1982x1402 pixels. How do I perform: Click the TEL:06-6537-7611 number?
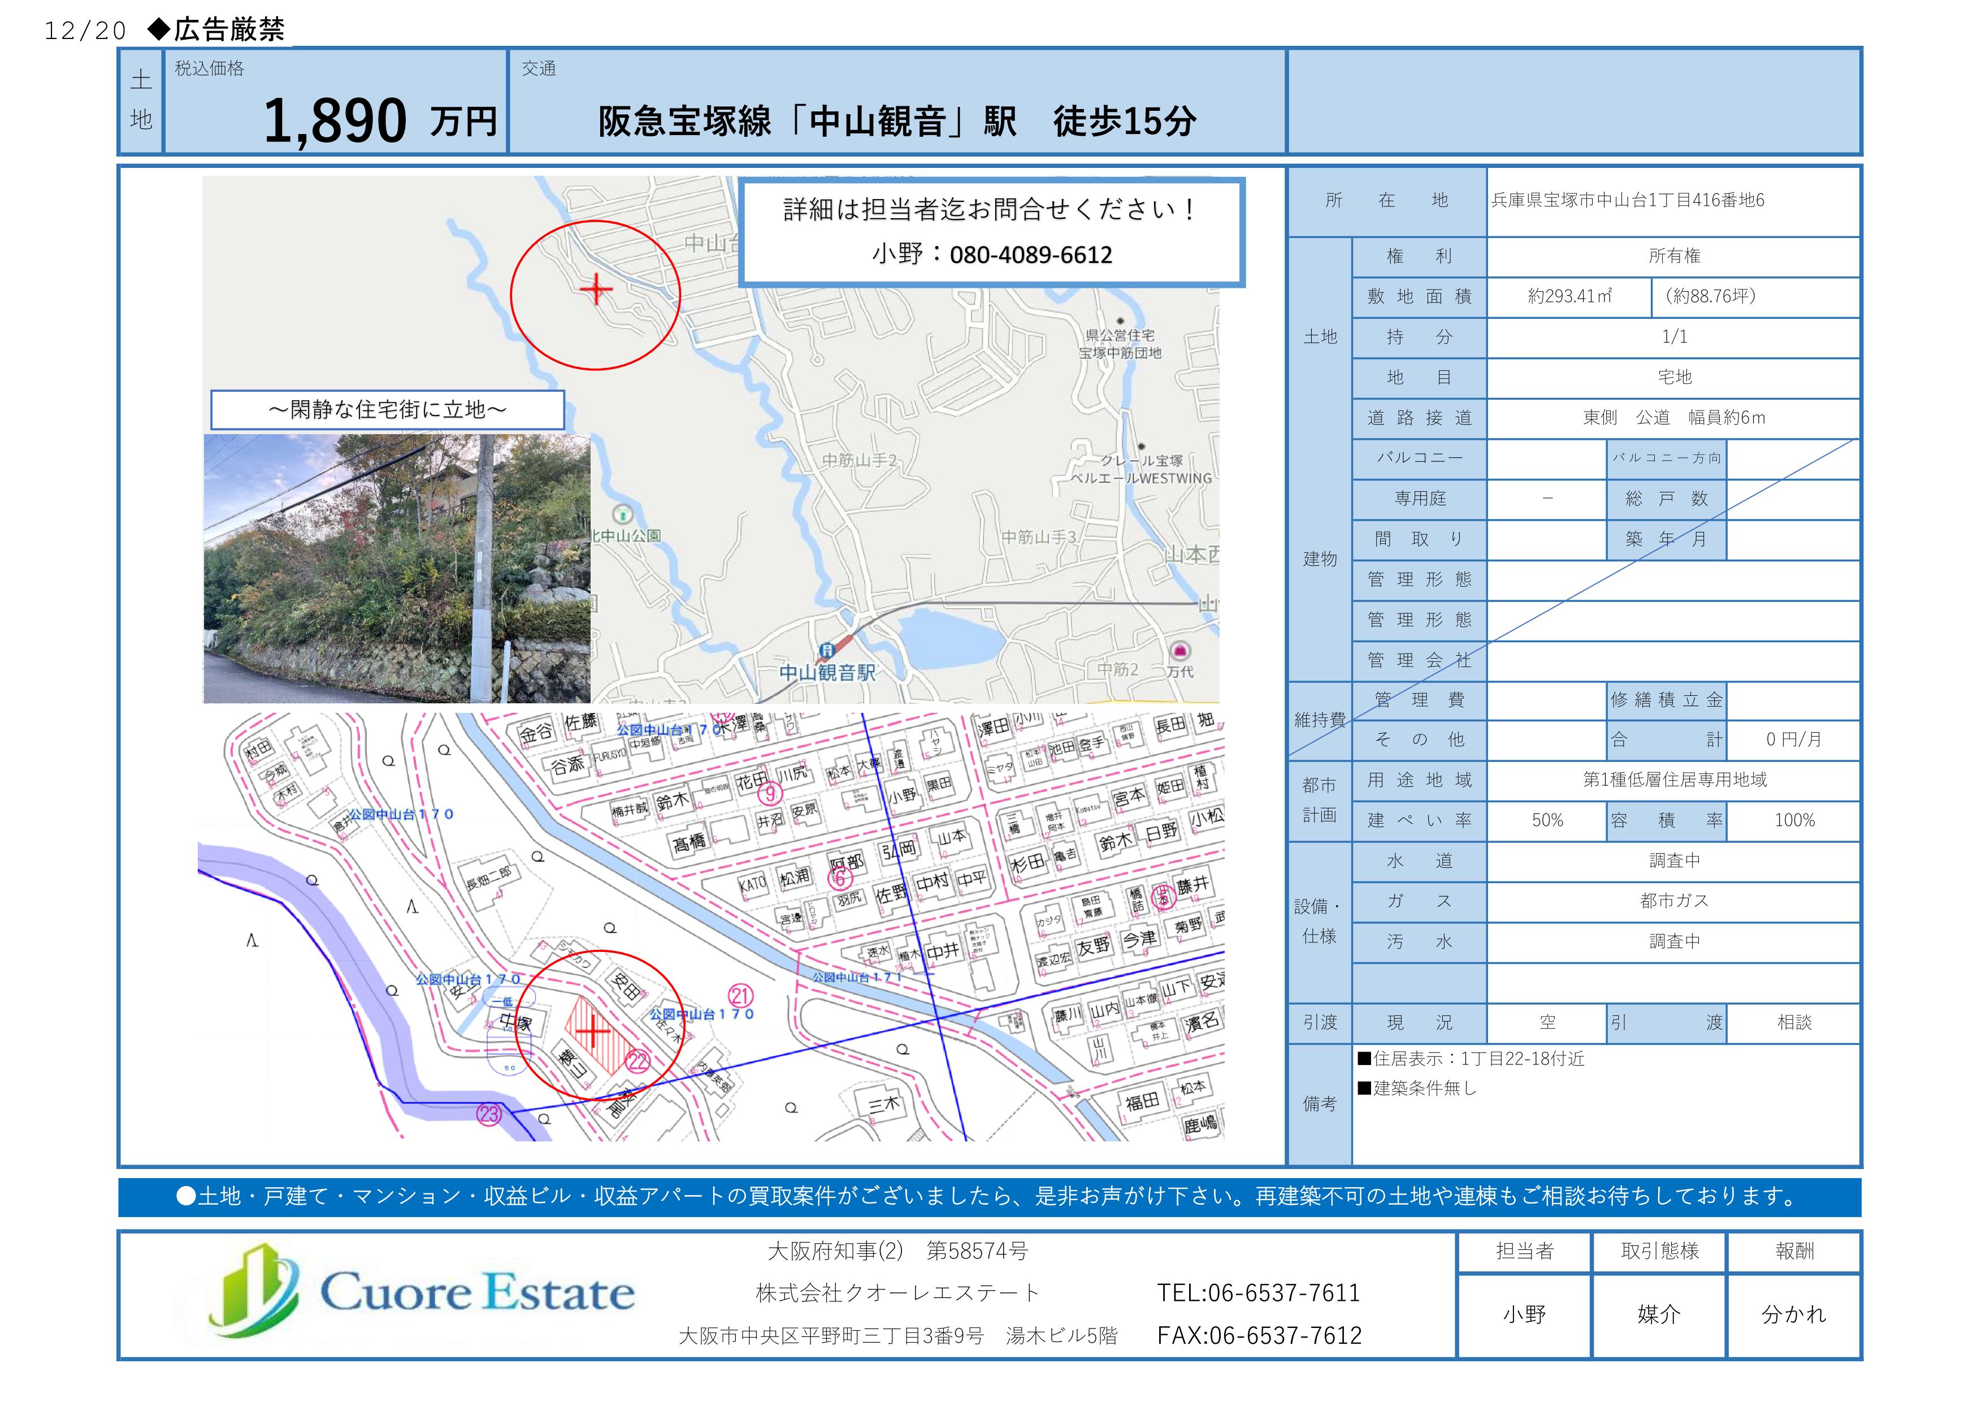1257,1293
